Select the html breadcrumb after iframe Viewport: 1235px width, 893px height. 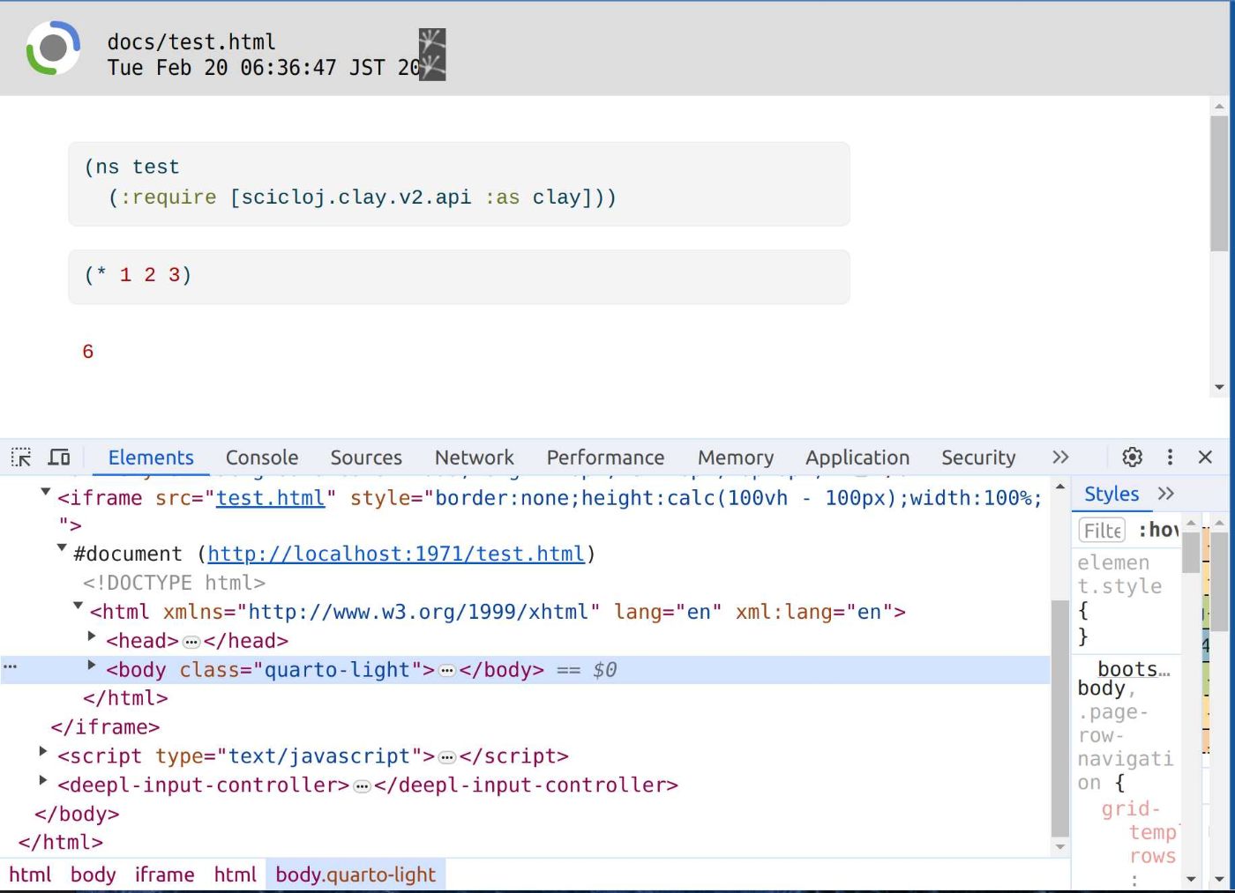click(235, 874)
